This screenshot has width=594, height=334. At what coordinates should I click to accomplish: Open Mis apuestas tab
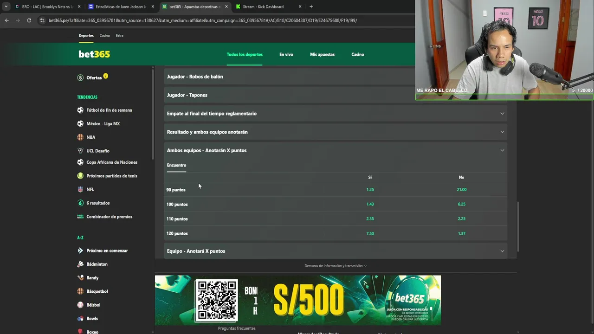point(322,54)
